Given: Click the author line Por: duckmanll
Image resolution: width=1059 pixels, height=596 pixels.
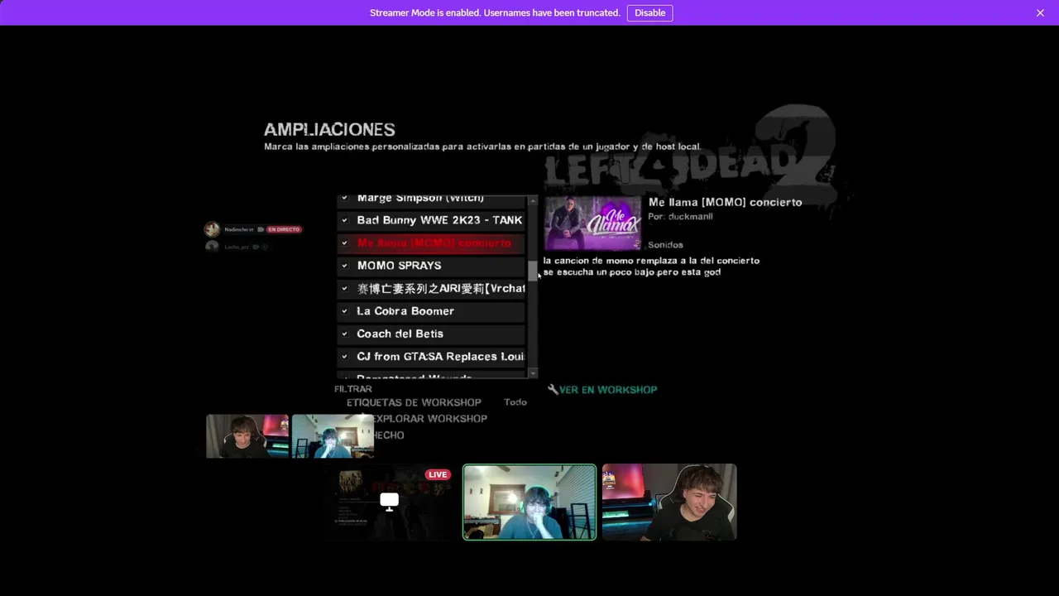Looking at the screenshot, I should (x=680, y=217).
